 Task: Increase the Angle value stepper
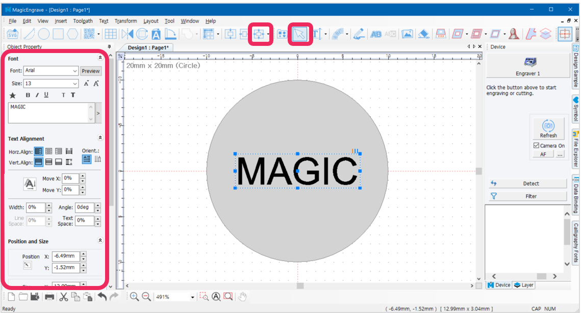pyautogui.click(x=98, y=205)
